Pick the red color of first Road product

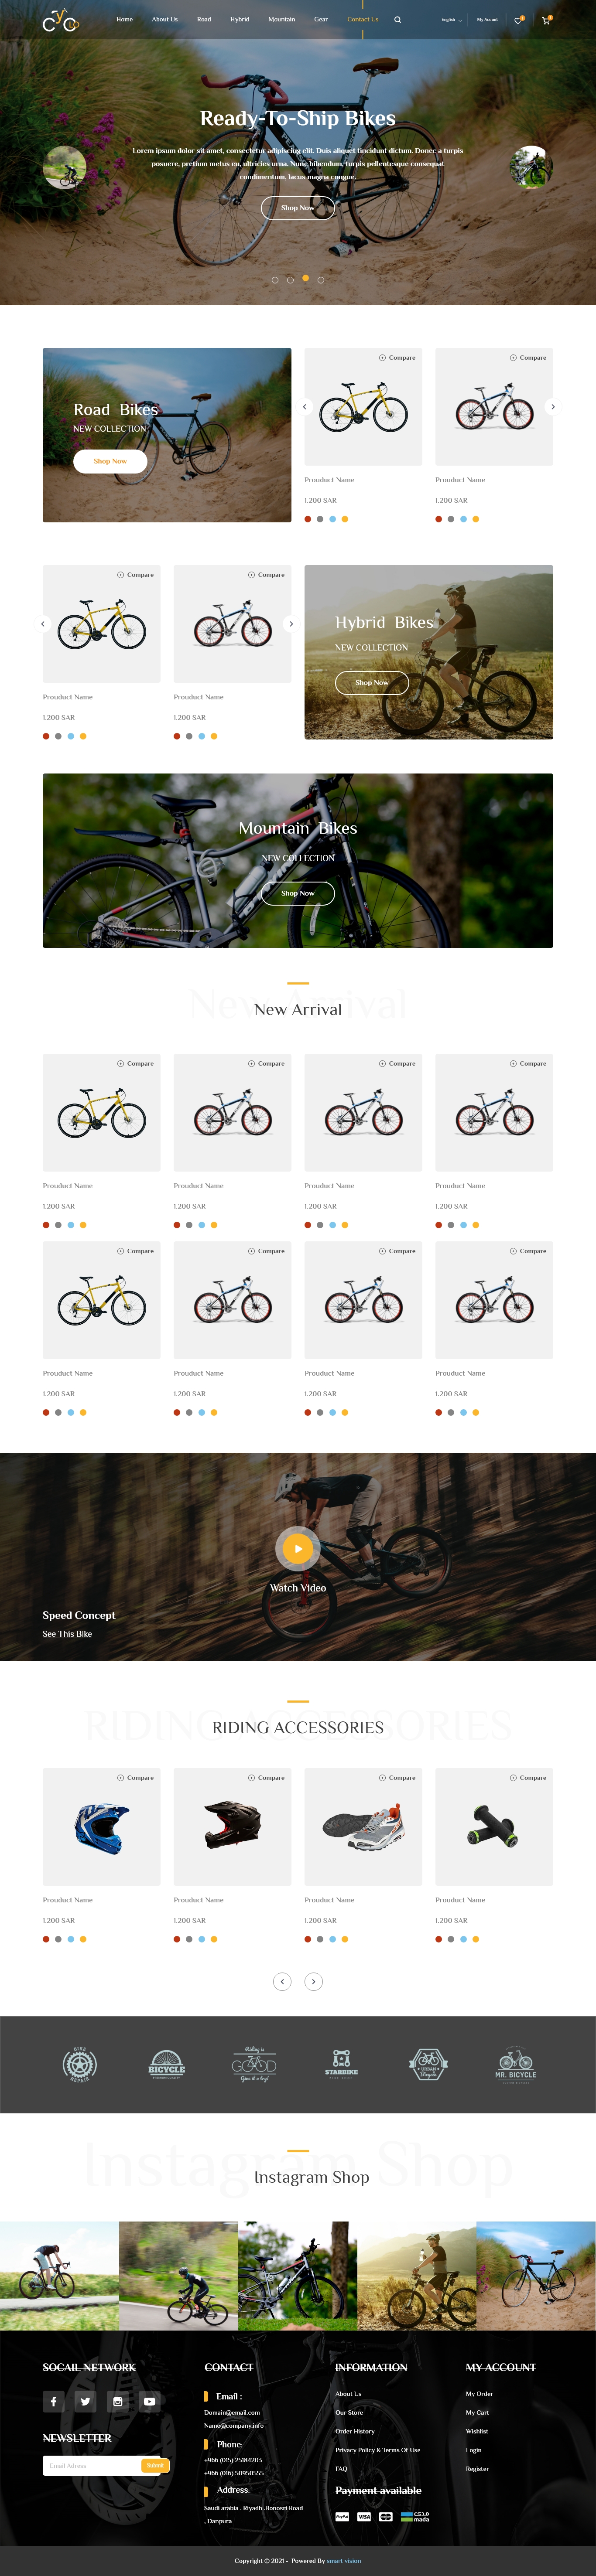tap(308, 519)
